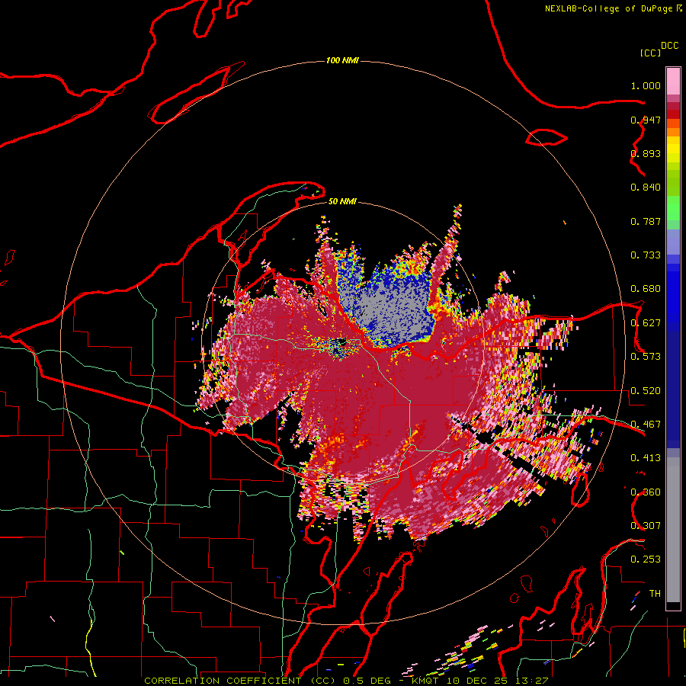
Task: Select the 0.893 legend value
Action: click(646, 153)
